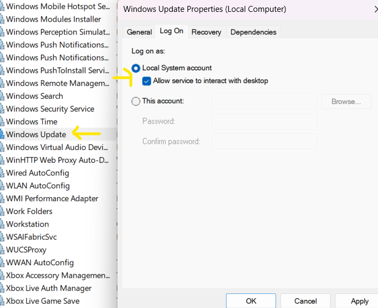The image size is (378, 308).
Task: Select WLAN AutoConfig service
Action: coord(58,186)
